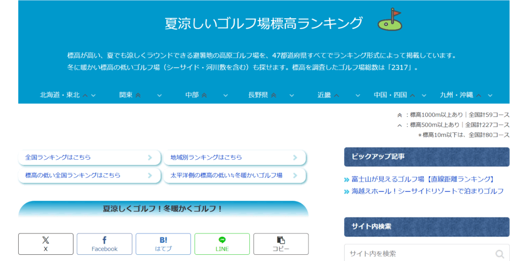Expand the 長野県 menu chevron
The width and height of the screenshot is (531, 261).
(291, 95)
